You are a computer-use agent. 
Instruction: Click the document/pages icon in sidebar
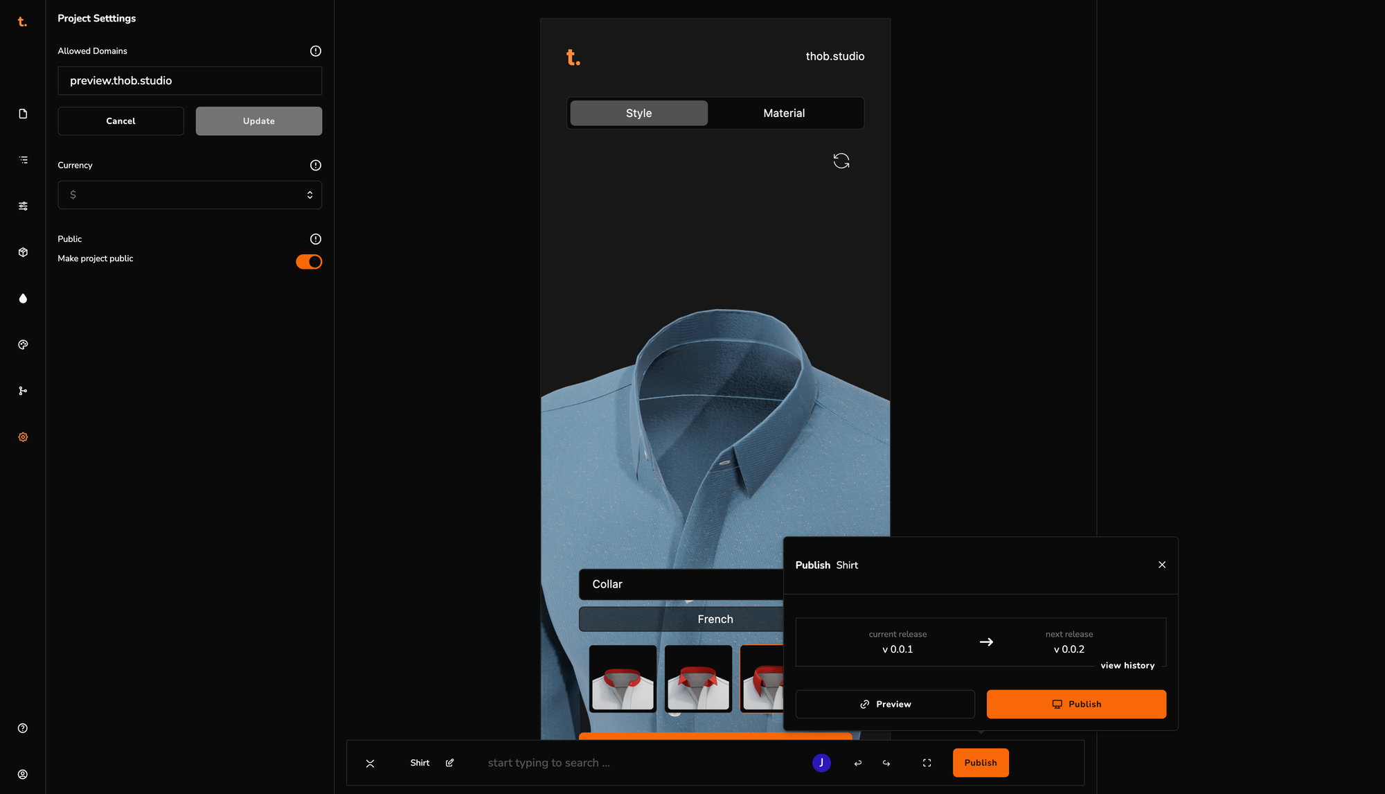tap(23, 114)
